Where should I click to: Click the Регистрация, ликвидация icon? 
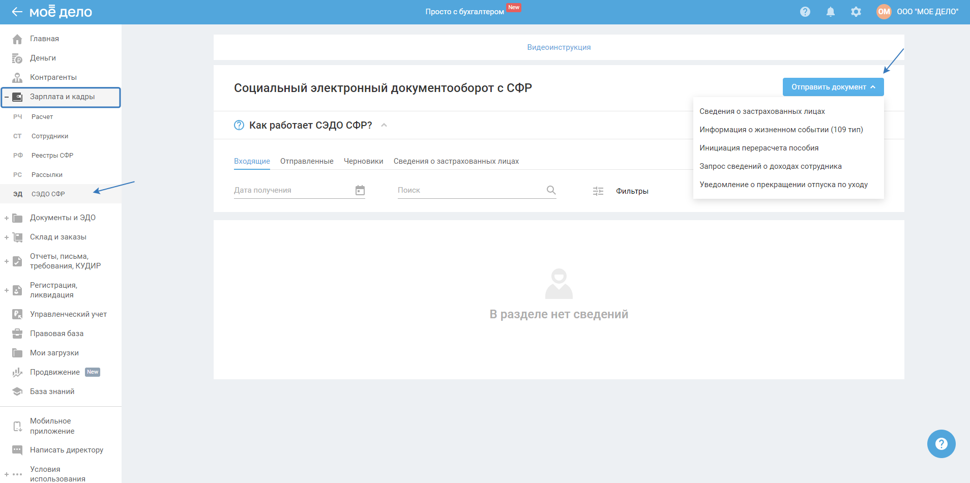(17, 290)
